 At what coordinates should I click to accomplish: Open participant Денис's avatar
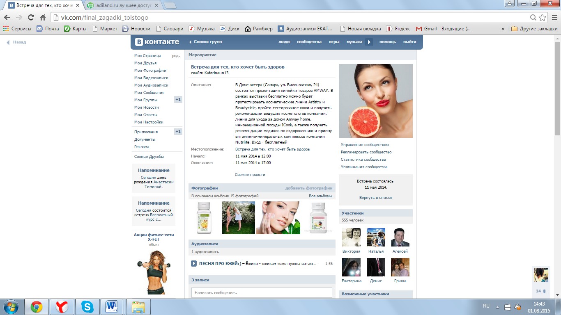[x=376, y=267]
